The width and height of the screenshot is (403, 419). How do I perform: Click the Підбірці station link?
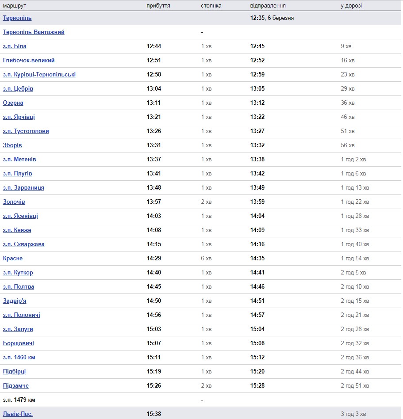15,372
